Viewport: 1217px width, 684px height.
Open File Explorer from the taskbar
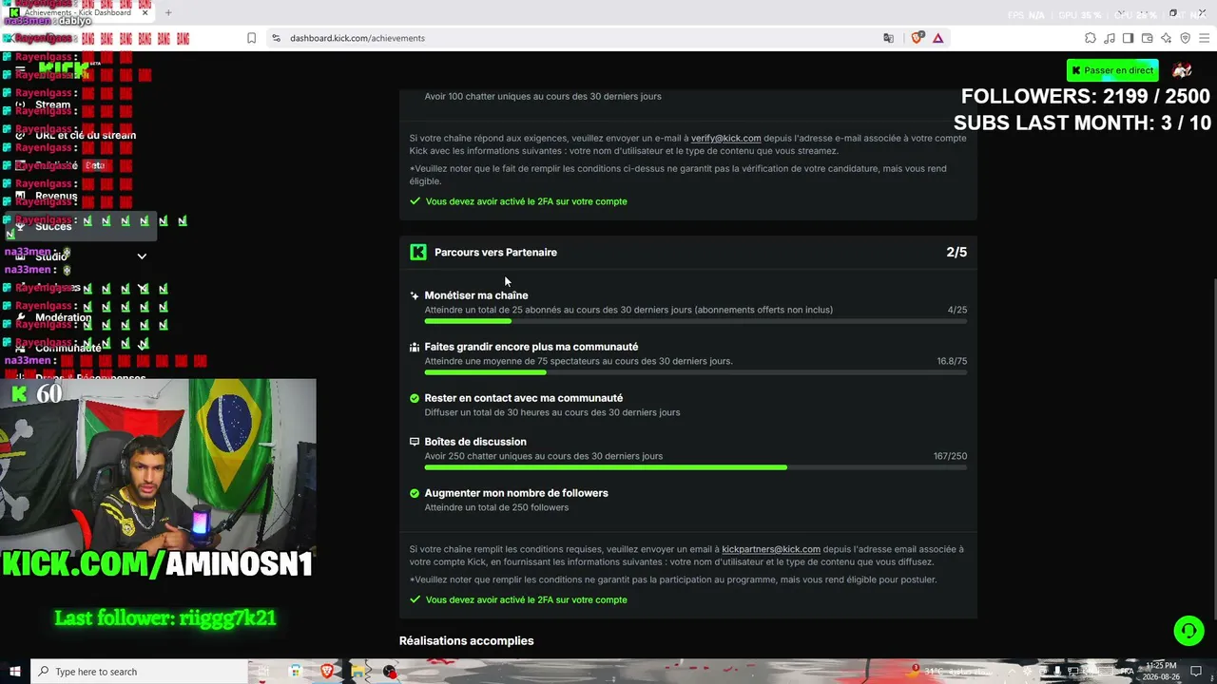click(x=358, y=672)
